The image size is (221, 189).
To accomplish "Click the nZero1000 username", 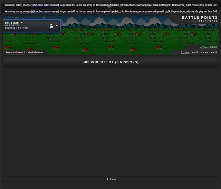I will (209, 47).
